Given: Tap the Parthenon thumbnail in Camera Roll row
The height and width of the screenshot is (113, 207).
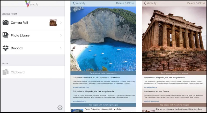Looking at the screenshot, I should [x=53, y=23].
